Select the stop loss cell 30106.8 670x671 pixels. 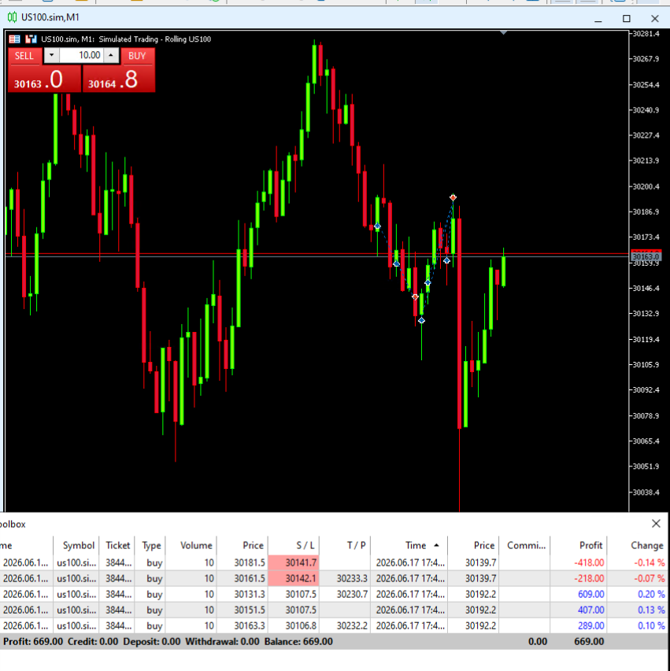point(294,625)
